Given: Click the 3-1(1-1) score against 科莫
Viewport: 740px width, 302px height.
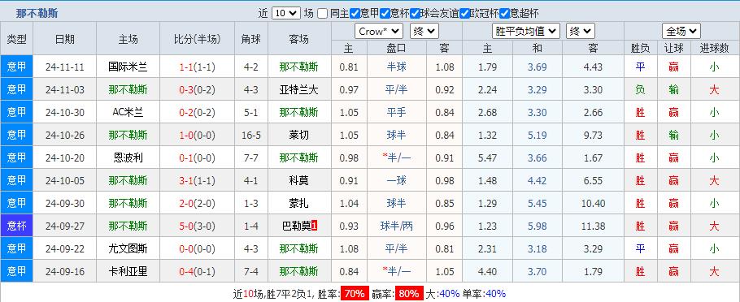Looking at the screenshot, I should point(198,180).
